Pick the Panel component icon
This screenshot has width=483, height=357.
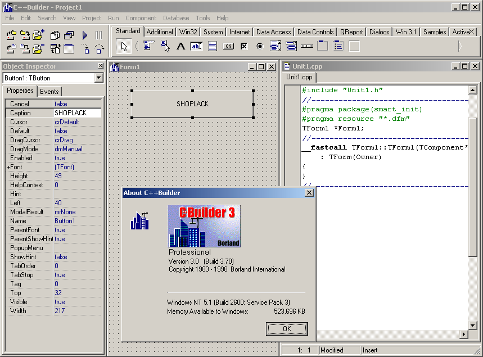(354, 46)
